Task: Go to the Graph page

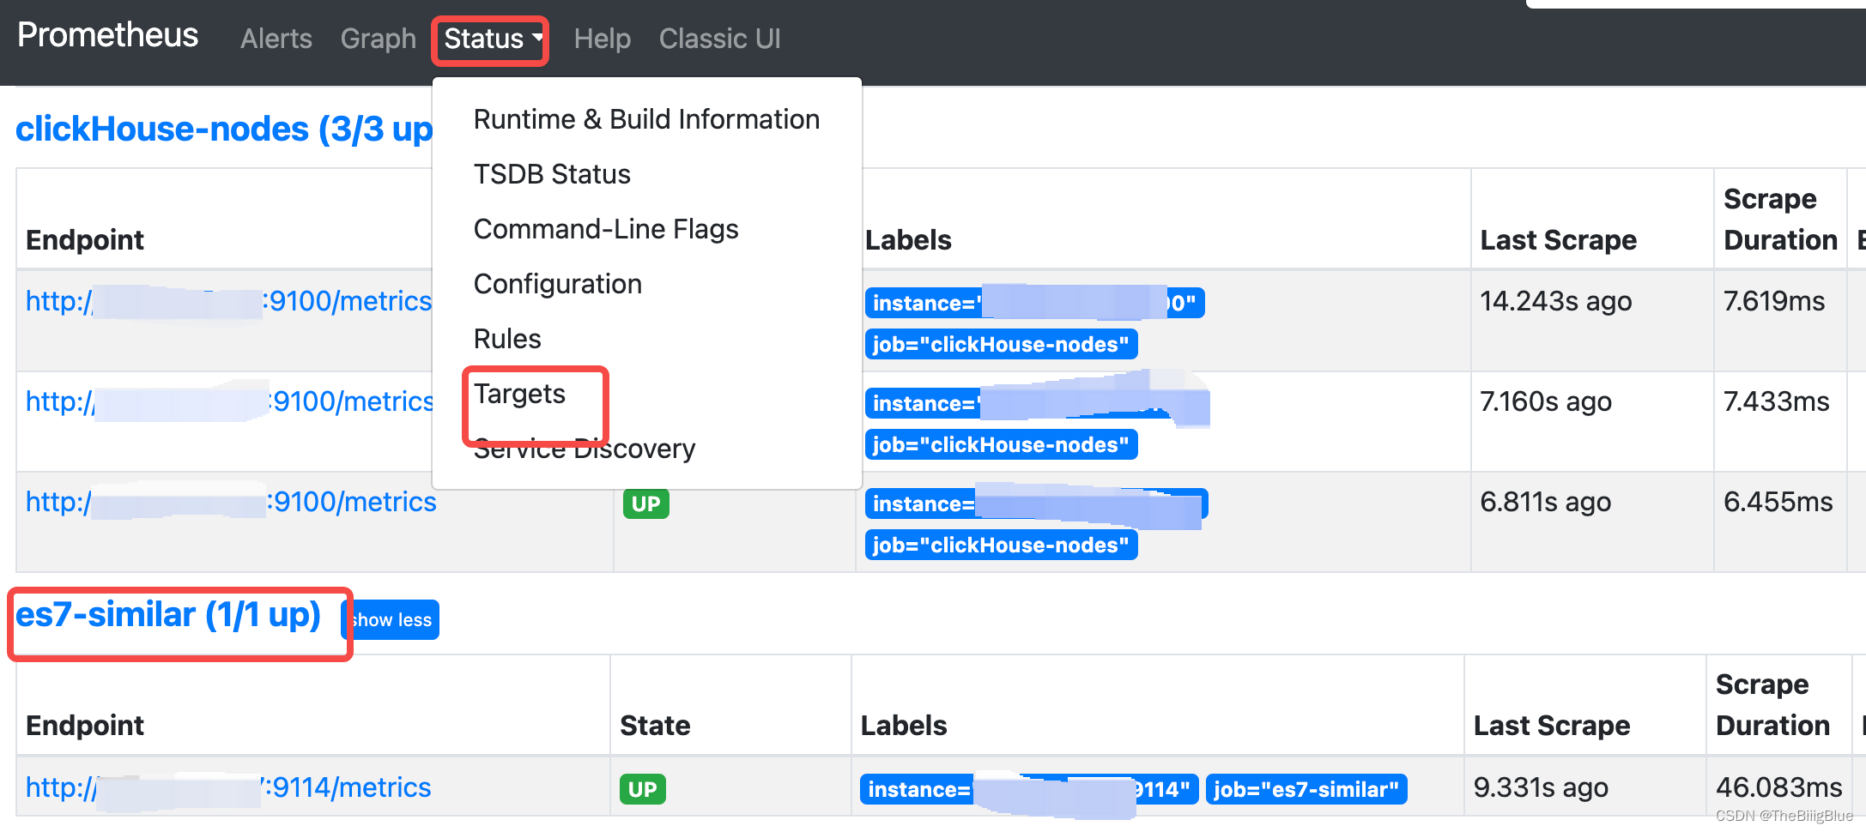Action: [378, 39]
